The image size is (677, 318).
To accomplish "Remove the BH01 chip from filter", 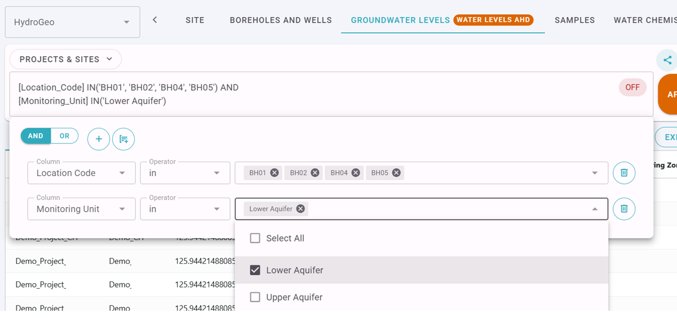I will click(x=275, y=173).
